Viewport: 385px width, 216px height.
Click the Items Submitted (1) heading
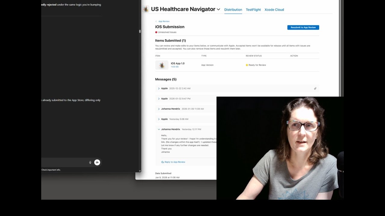(x=171, y=40)
